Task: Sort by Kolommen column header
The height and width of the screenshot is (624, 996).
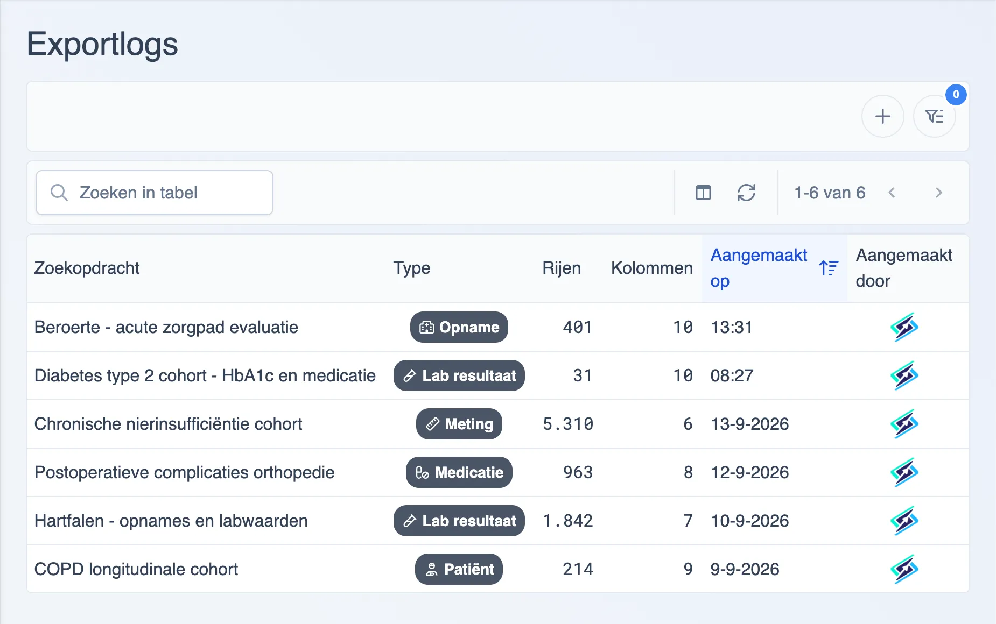Action: tap(652, 268)
